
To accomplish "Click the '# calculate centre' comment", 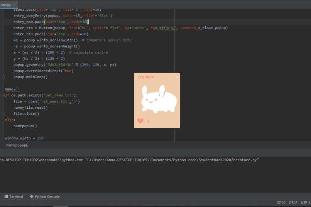I will point(88,52).
